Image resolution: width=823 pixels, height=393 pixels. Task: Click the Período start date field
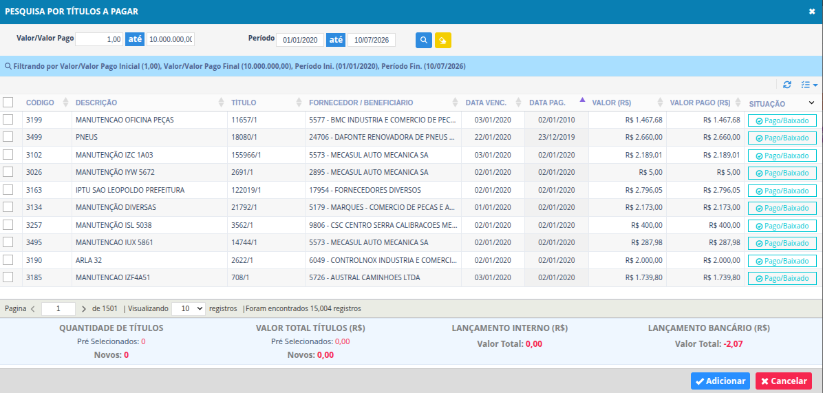tap(300, 41)
